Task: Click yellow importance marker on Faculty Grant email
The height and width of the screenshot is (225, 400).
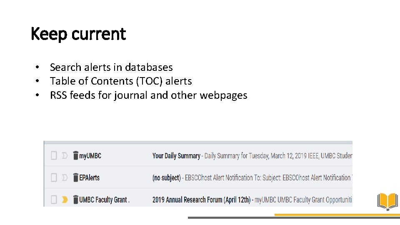Action: 65,200
